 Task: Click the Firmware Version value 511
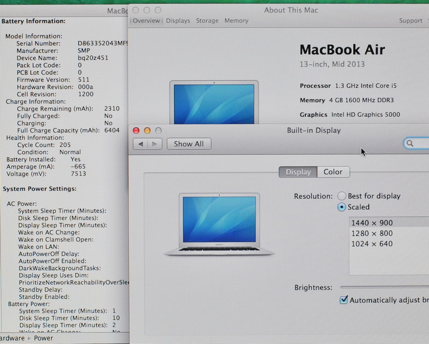pyautogui.click(x=84, y=80)
